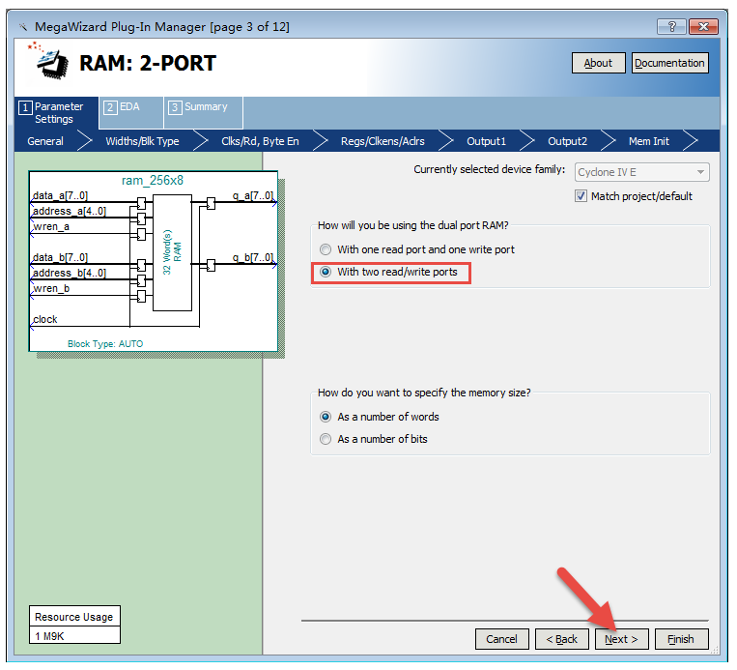This screenshot has width=737, height=670.
Task: Click the q_a[7..0] output label
Action: click(253, 195)
